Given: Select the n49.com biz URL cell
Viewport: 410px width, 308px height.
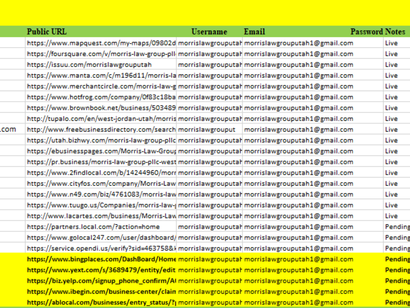Looking at the screenshot, I should (101, 194).
